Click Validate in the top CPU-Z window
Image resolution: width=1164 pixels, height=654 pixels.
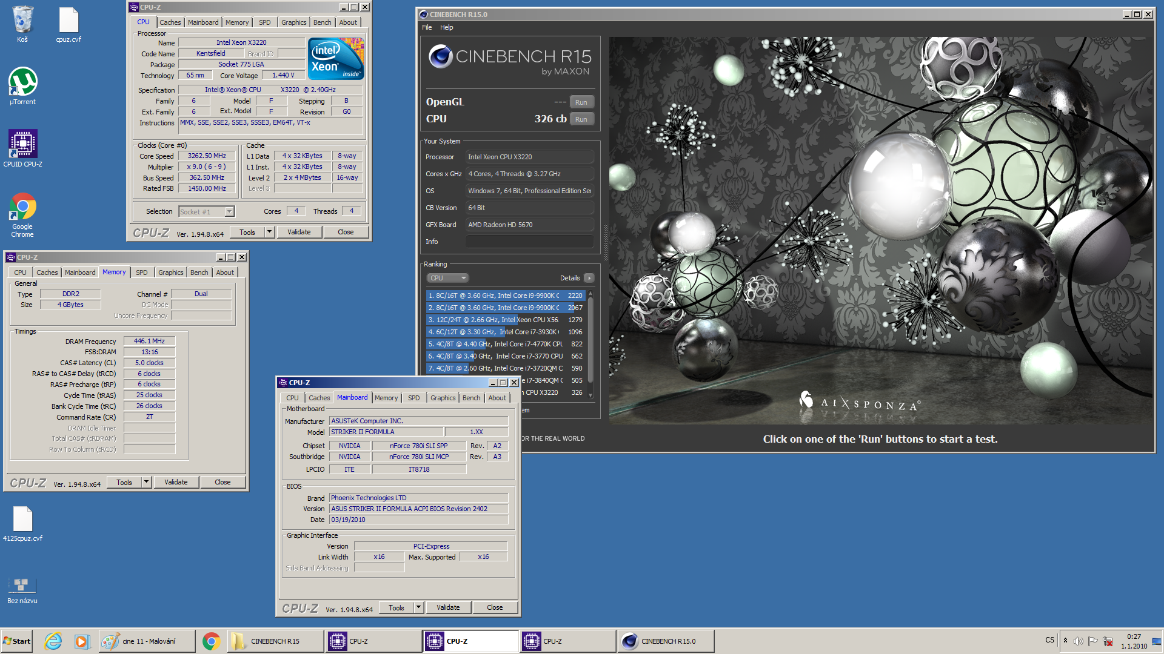coord(299,232)
